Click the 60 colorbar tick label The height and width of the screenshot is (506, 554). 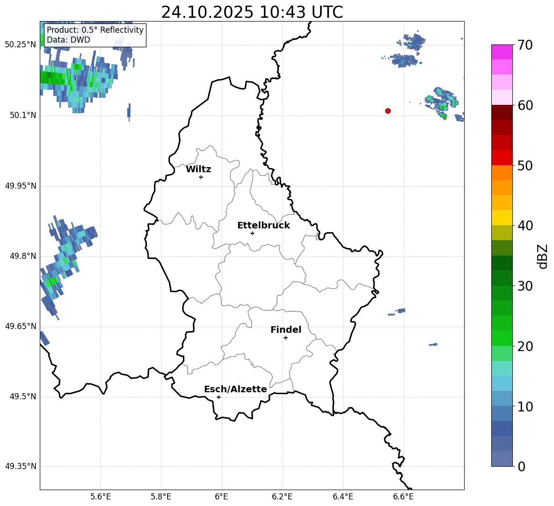click(x=525, y=105)
